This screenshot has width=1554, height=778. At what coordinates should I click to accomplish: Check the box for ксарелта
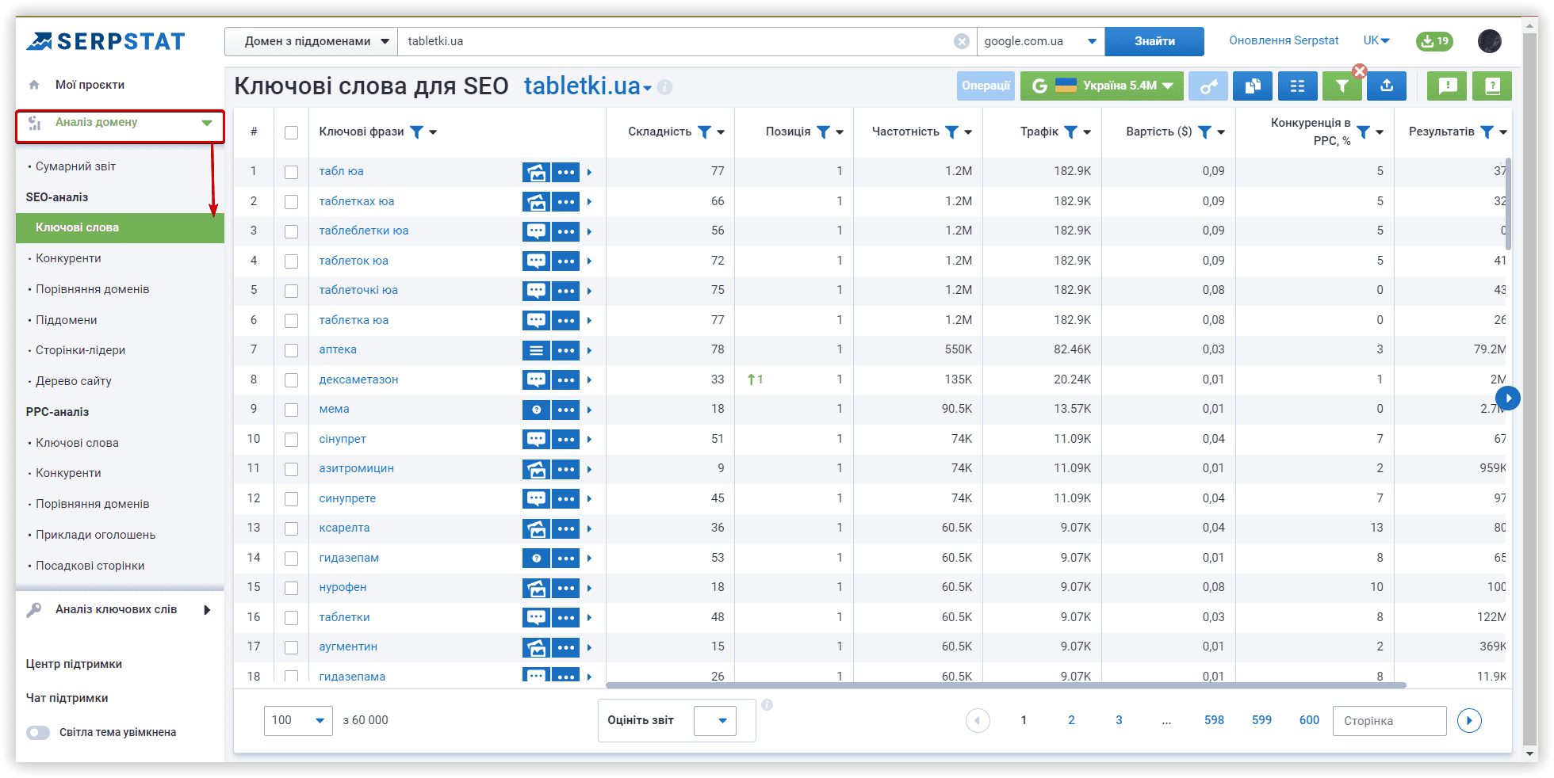(x=292, y=528)
